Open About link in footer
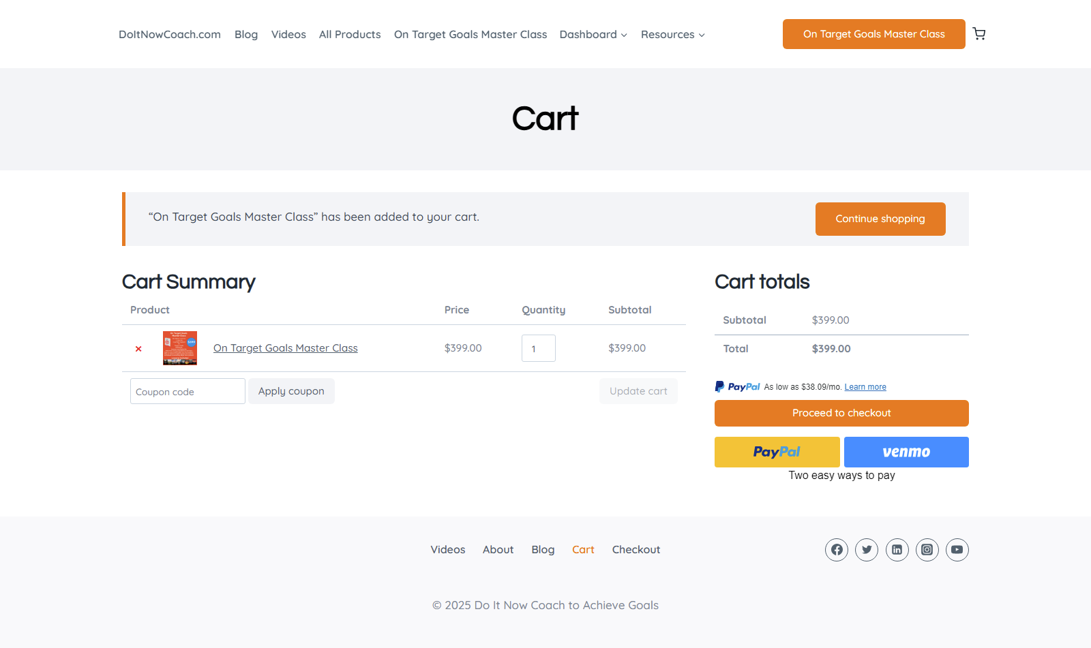The width and height of the screenshot is (1091, 648). click(x=498, y=550)
